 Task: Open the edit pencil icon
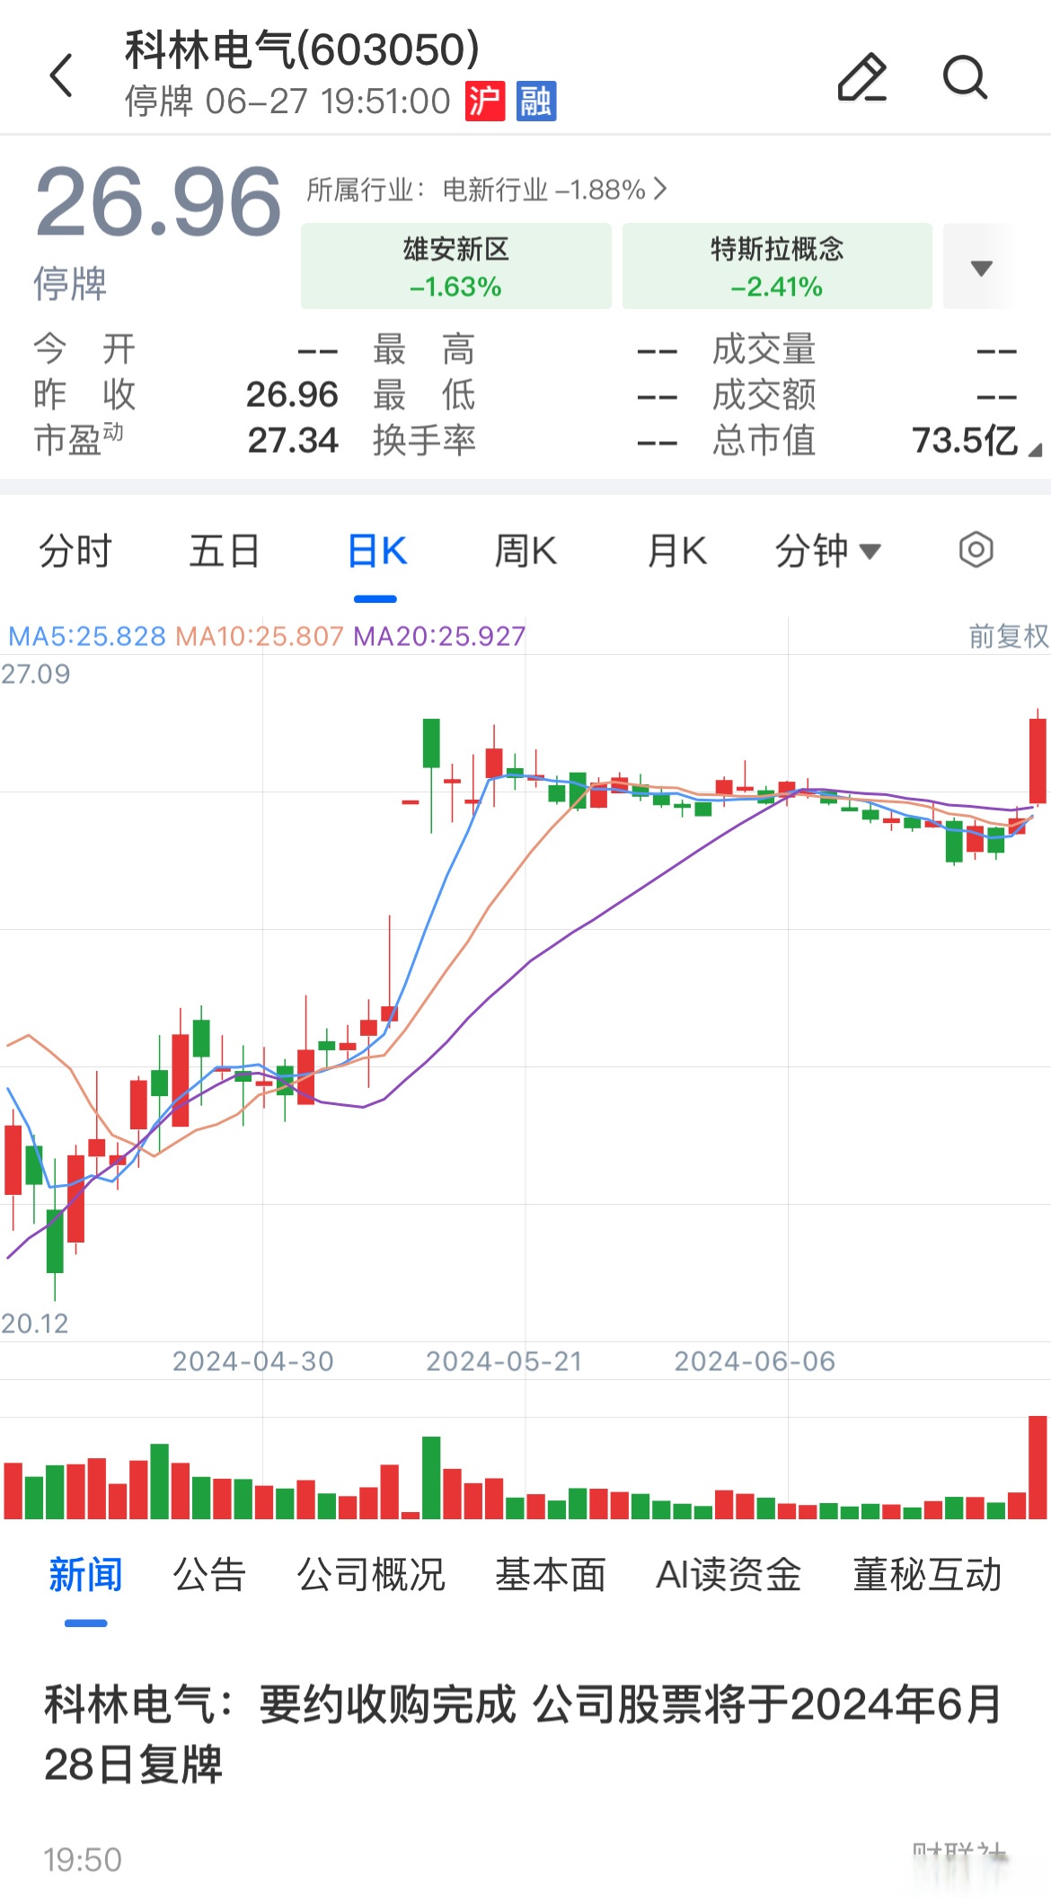(x=861, y=77)
